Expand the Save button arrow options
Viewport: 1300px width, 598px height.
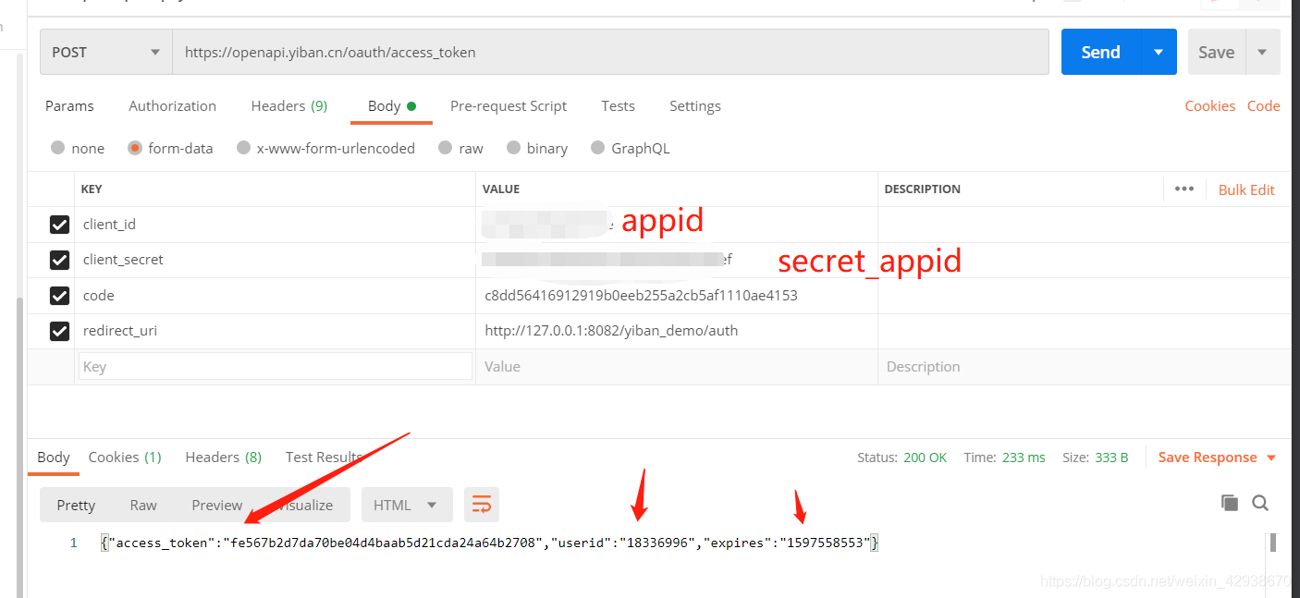pyautogui.click(x=1262, y=52)
